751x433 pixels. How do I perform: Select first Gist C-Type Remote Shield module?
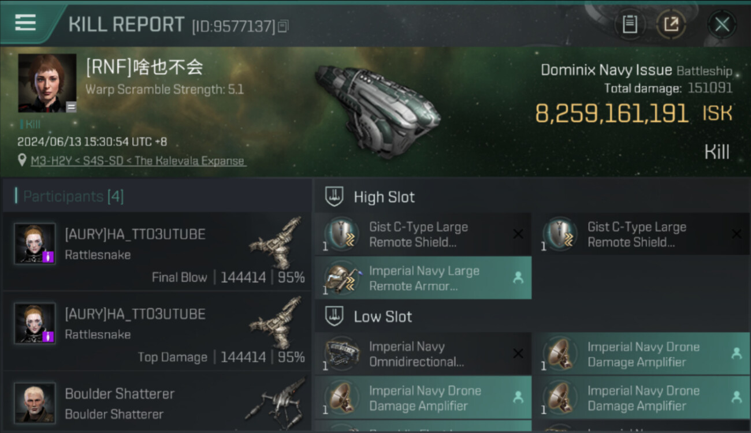tap(422, 234)
